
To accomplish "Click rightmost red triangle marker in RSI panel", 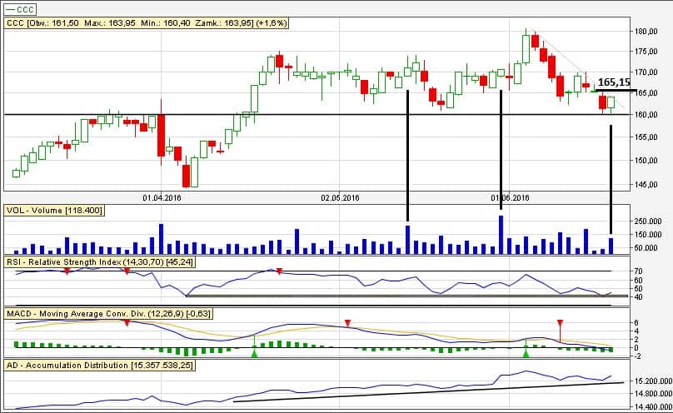I will [279, 271].
